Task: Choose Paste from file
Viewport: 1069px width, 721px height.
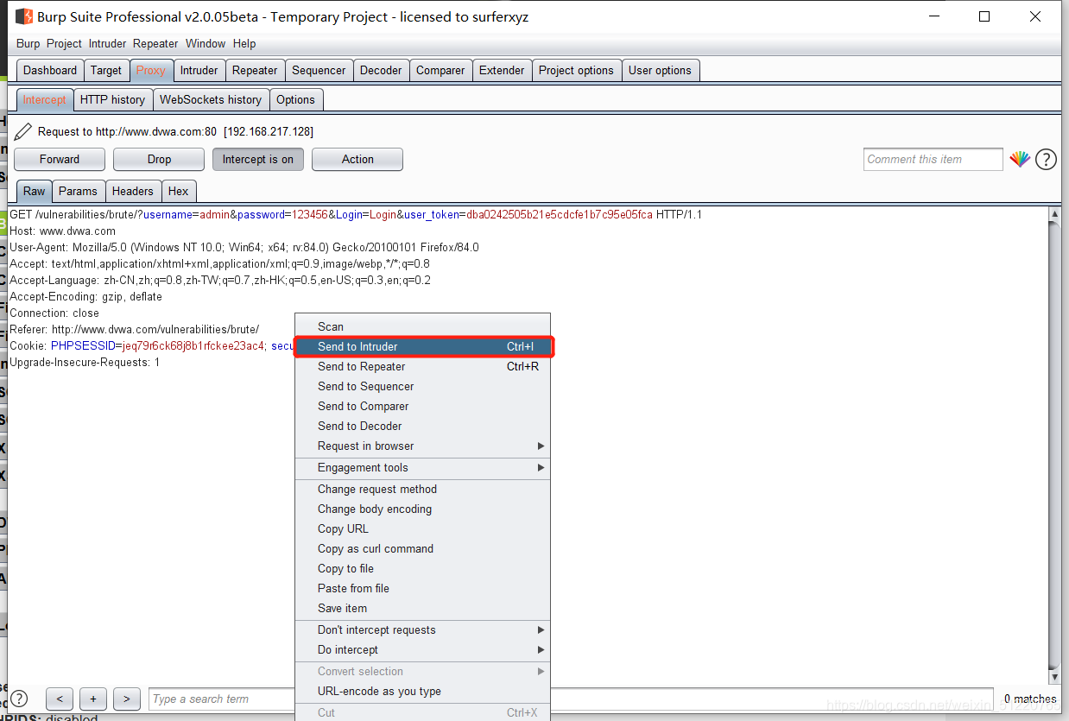Action: tap(422, 588)
